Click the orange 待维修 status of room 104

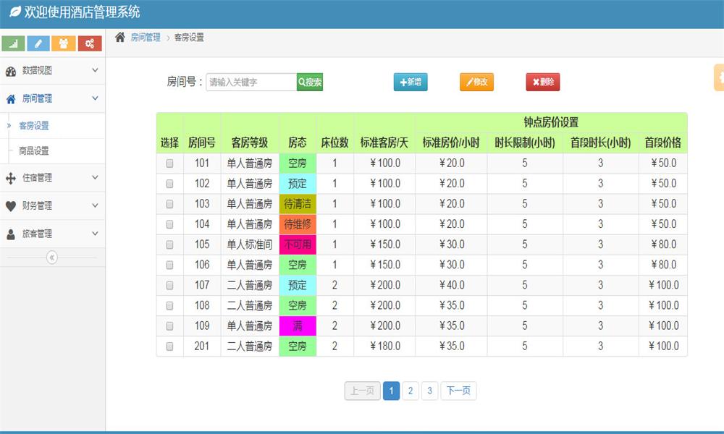[298, 224]
